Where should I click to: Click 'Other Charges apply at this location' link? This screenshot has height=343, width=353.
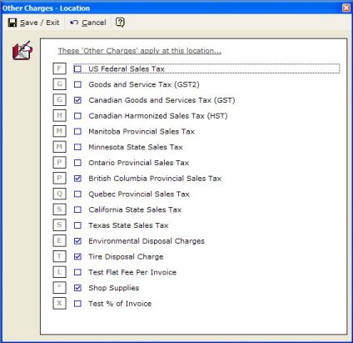pos(140,51)
